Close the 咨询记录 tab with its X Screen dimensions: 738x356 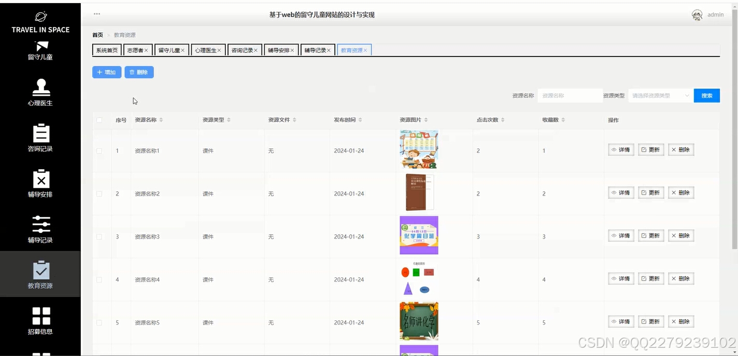256,50
